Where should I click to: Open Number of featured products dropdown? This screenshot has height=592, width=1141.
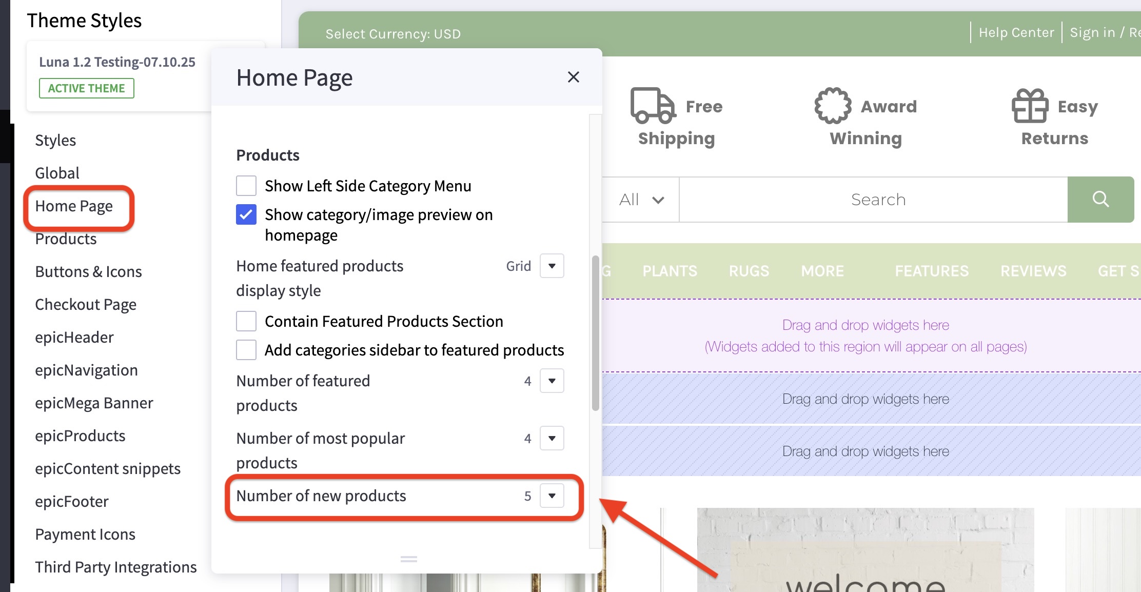coord(552,381)
